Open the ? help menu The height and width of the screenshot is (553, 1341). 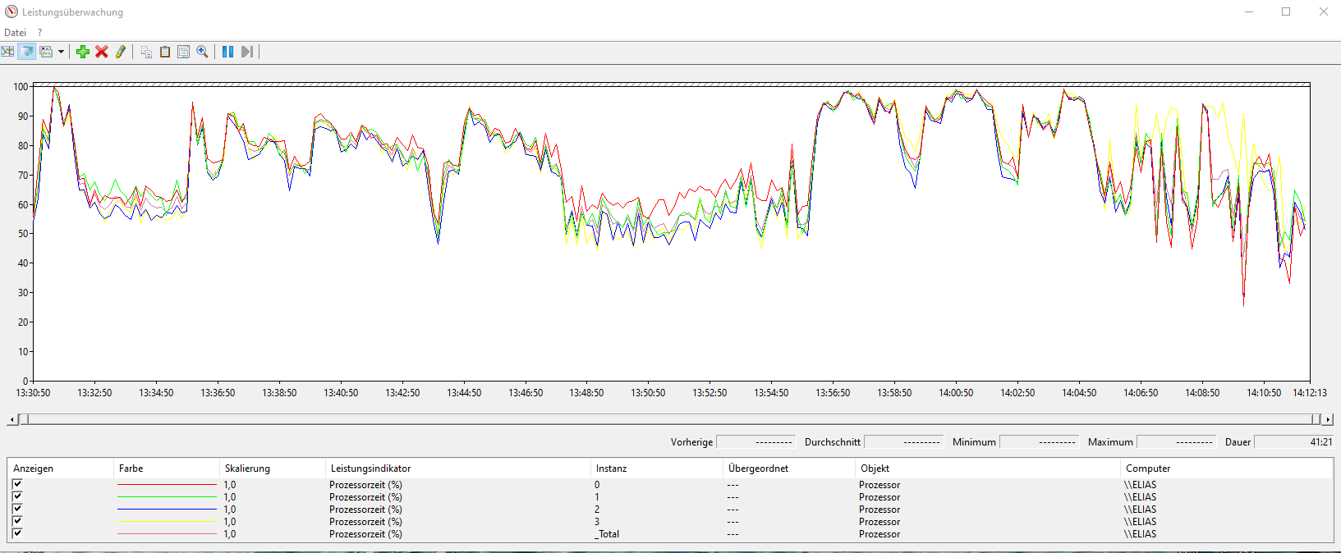(x=39, y=33)
